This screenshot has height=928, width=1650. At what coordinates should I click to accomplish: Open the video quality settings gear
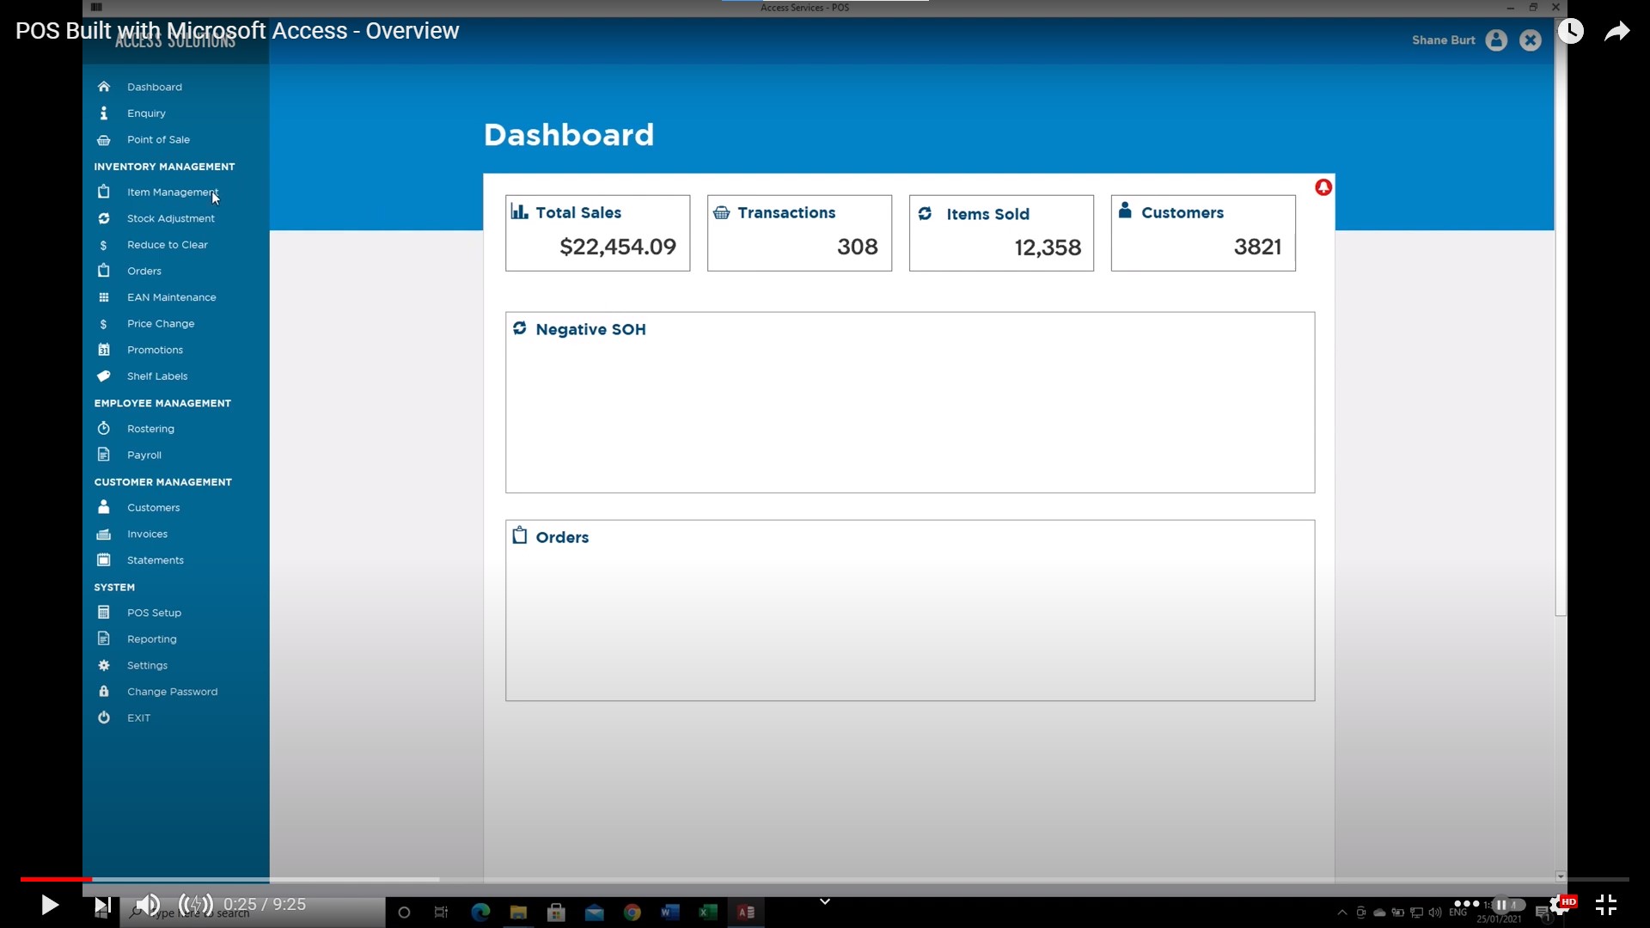(1563, 905)
